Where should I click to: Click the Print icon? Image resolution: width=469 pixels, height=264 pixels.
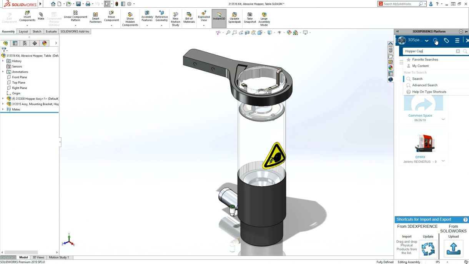tap(88, 4)
